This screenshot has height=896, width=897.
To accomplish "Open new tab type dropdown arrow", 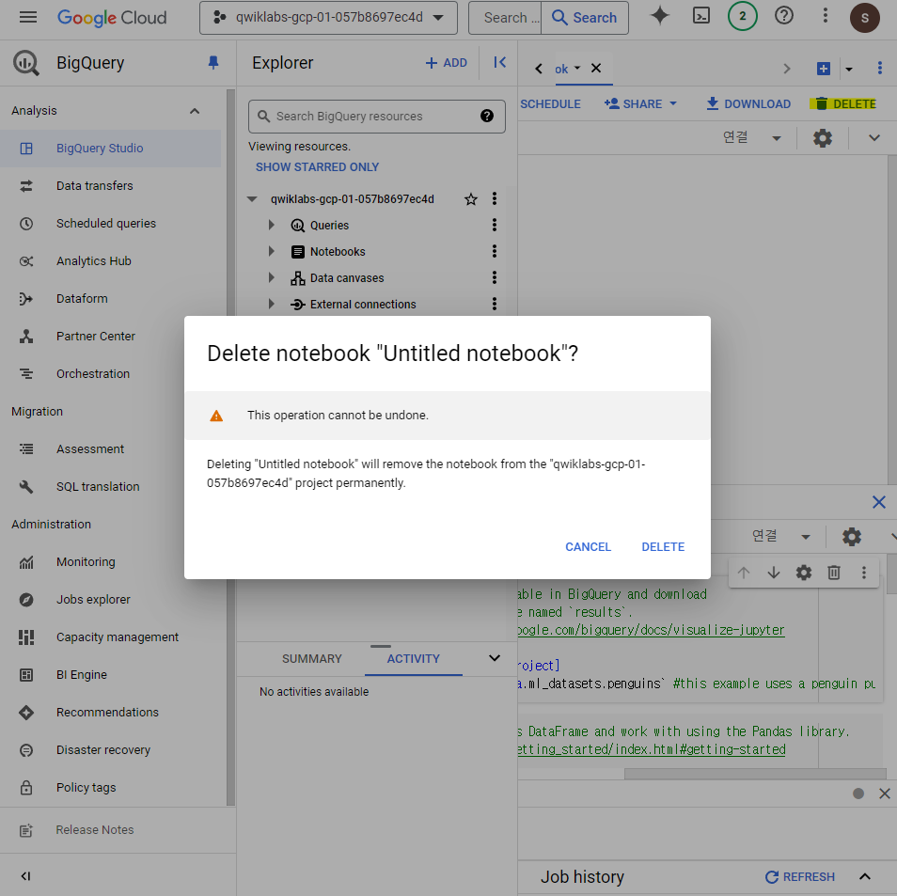I will [848, 69].
